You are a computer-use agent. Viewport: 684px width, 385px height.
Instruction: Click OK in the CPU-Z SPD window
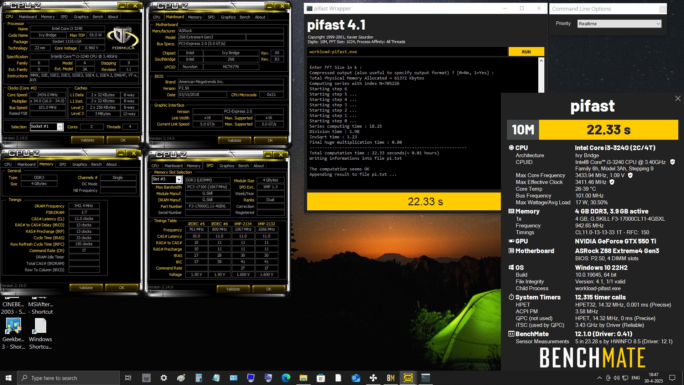coord(269,289)
